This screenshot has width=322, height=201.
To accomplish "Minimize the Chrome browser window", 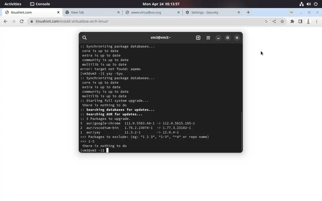I will pos(301,12).
